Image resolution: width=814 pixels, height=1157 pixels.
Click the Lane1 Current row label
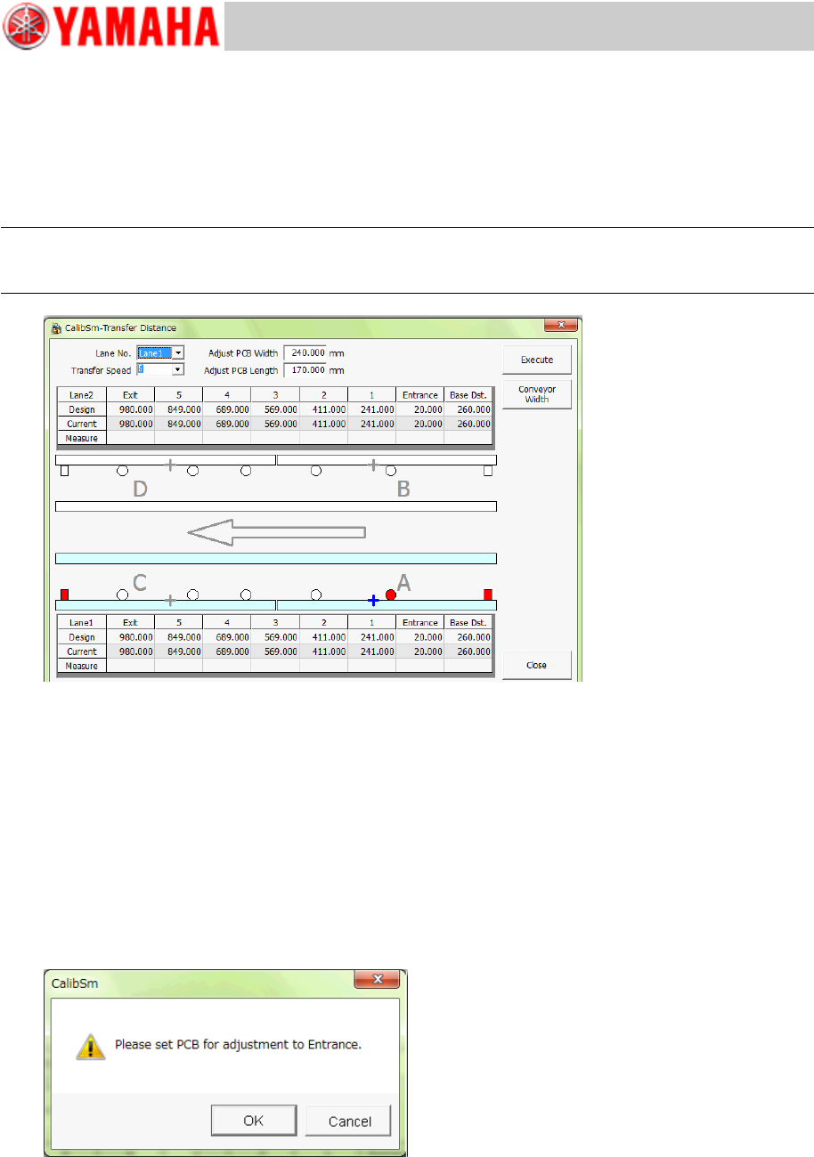82,651
